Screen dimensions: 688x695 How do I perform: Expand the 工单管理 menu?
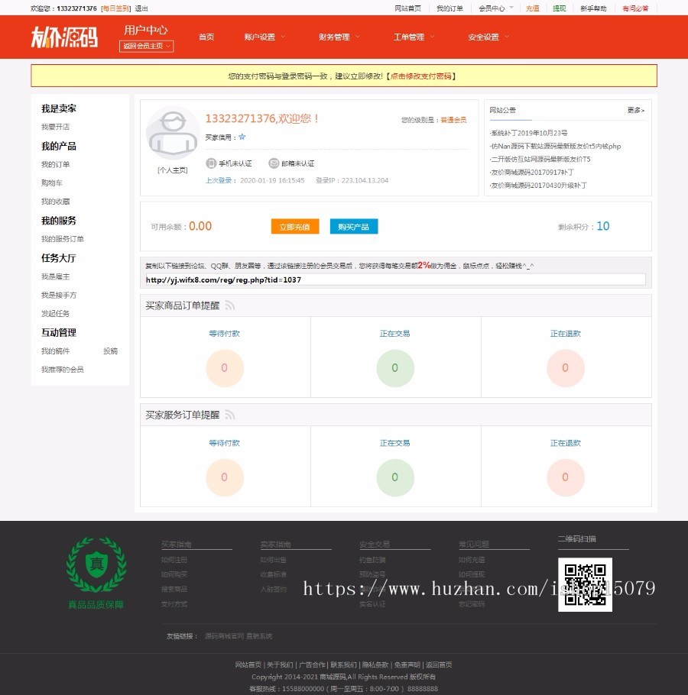click(414, 37)
